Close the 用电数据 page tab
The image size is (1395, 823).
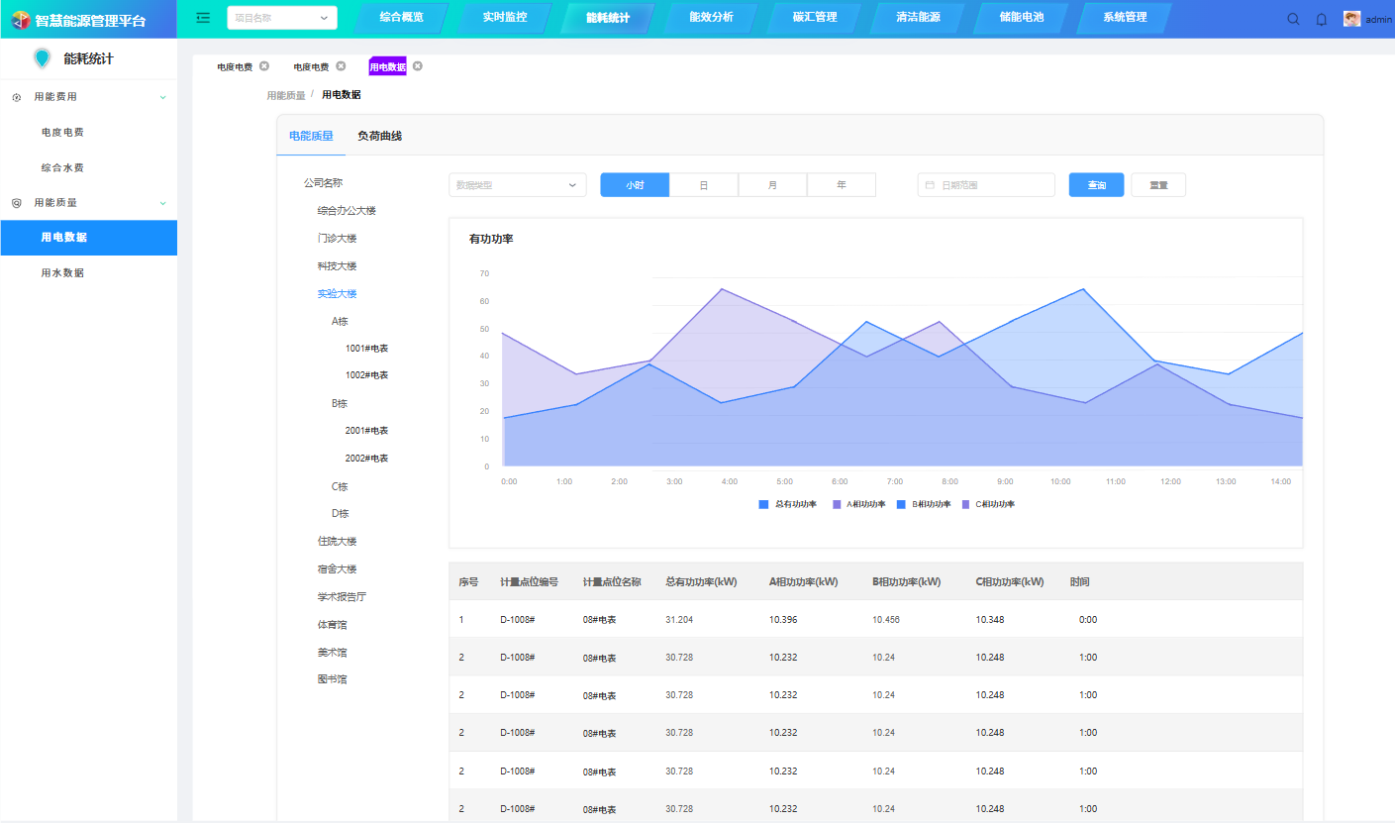tap(418, 66)
